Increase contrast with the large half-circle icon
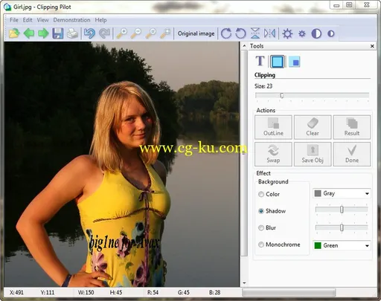The image size is (381, 301). [x=316, y=33]
